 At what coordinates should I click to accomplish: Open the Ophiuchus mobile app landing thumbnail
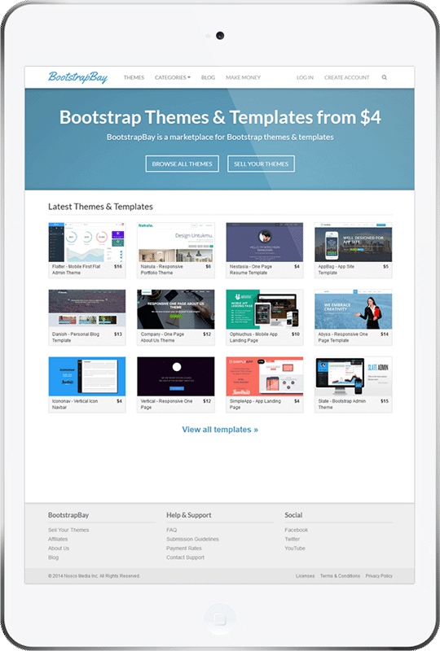[x=265, y=309]
